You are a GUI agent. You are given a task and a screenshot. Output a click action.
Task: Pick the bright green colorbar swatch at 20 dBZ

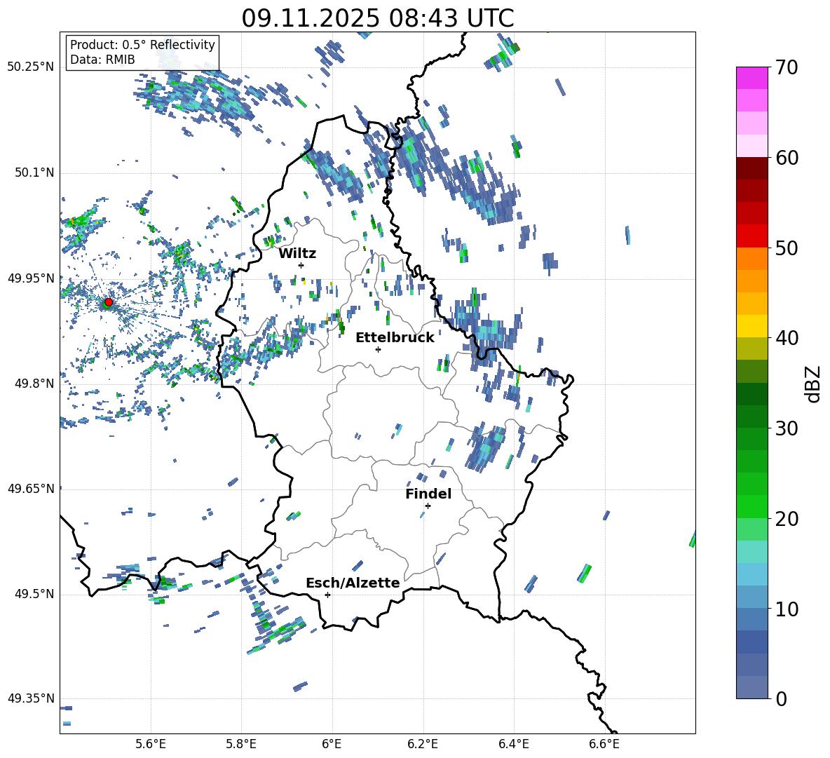tap(752, 506)
